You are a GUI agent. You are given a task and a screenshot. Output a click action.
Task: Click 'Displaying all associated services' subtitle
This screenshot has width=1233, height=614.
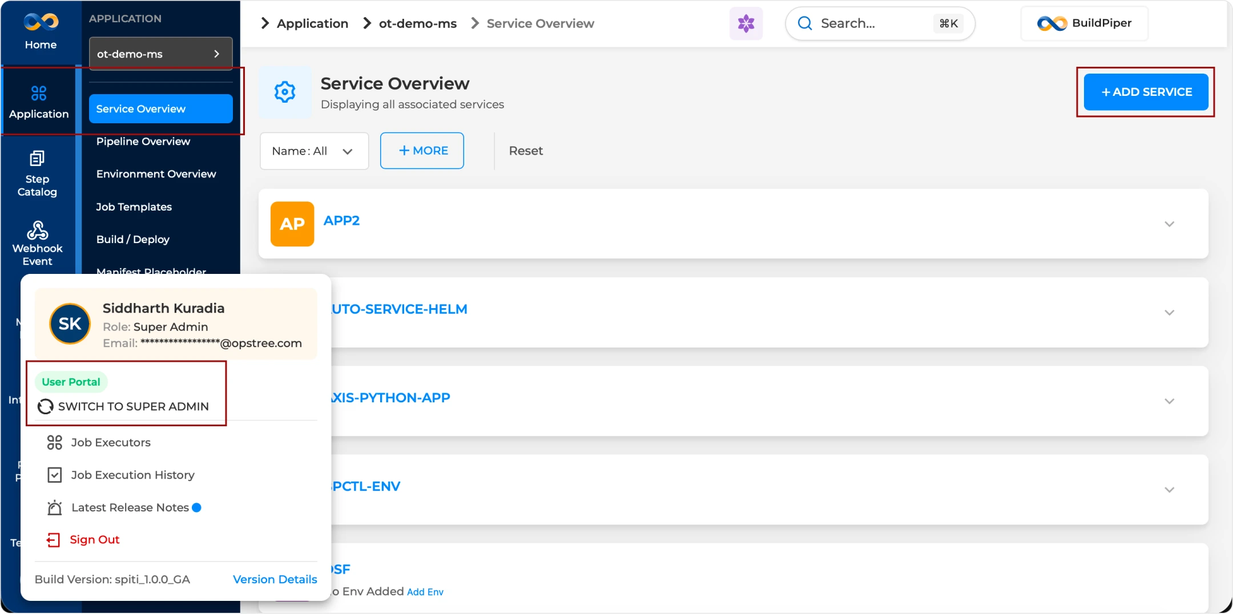point(412,104)
